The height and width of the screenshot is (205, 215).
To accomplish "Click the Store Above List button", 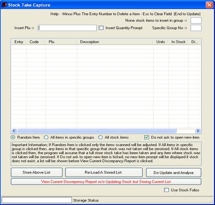I will 37,172.
